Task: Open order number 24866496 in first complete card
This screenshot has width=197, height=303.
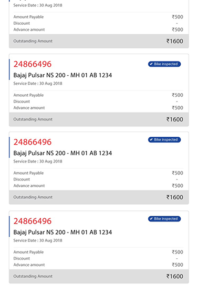Action: [x=33, y=64]
